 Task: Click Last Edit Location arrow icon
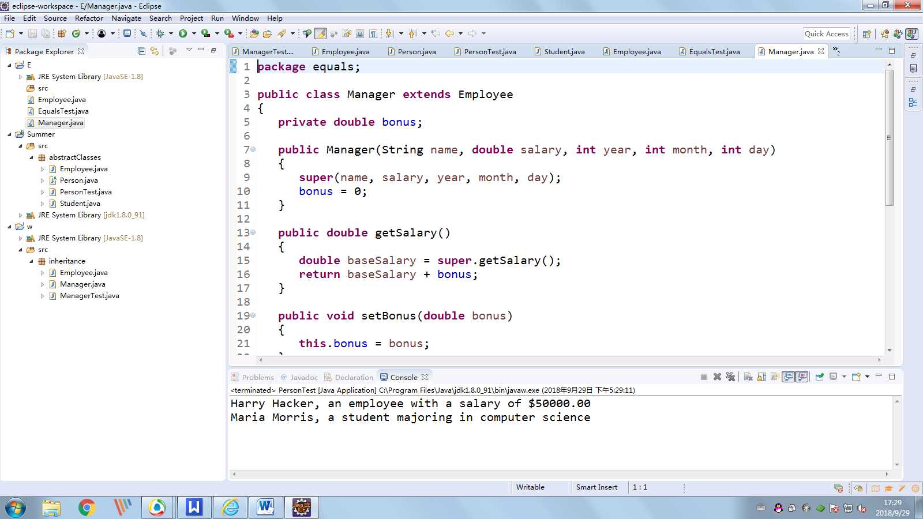[x=436, y=33]
